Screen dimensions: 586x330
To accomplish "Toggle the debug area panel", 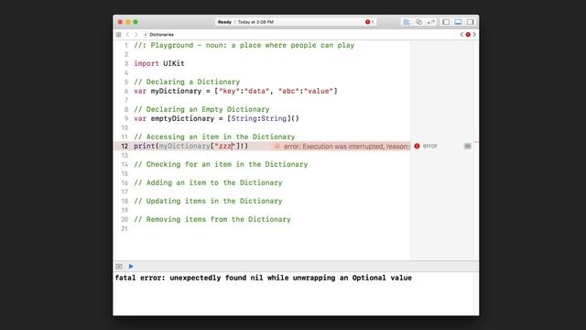I will click(x=458, y=22).
